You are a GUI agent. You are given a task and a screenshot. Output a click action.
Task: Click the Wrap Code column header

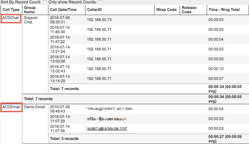click(x=166, y=10)
